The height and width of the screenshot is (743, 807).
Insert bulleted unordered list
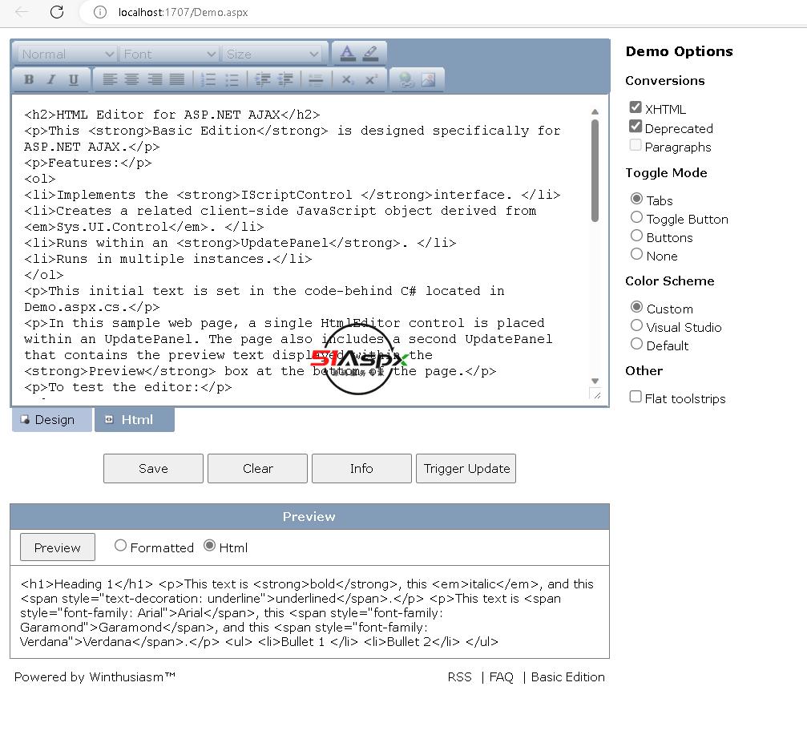click(x=232, y=80)
